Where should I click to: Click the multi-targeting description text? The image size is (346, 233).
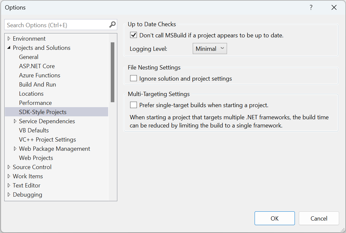point(229,121)
